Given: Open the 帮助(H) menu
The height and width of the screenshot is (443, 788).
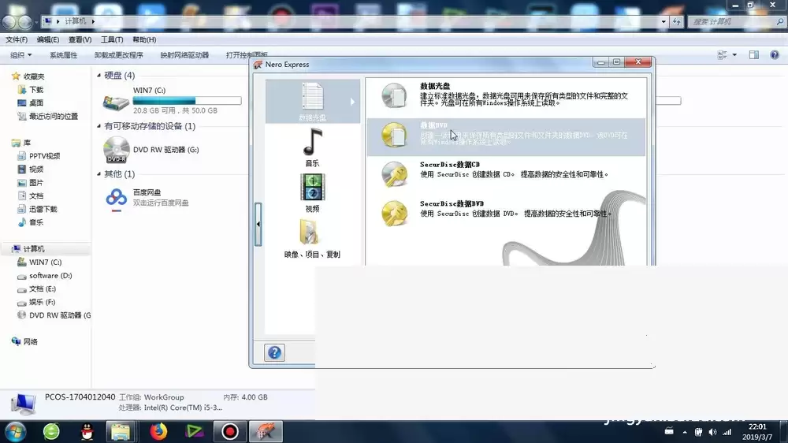Looking at the screenshot, I should tap(144, 39).
